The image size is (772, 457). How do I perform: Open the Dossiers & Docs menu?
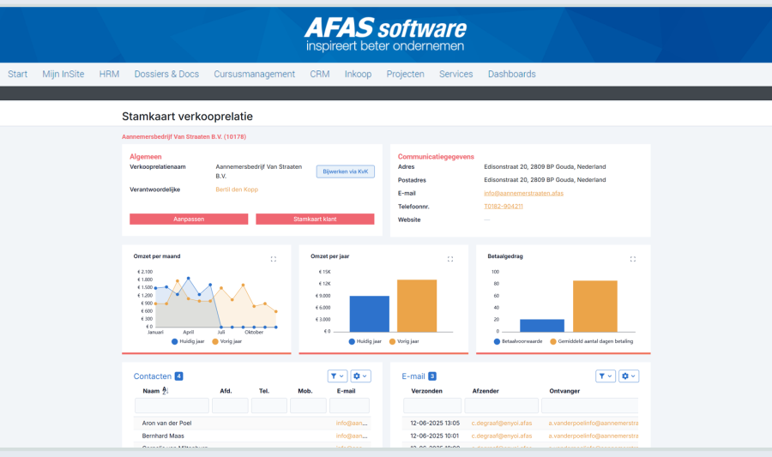point(166,74)
